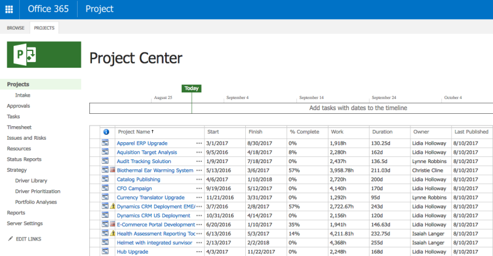Click the blue info icon column header
The image size is (493, 256).
pos(105,132)
